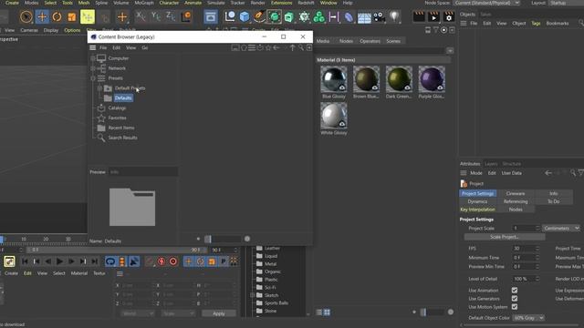Select the Catalogs tree item
The height and width of the screenshot is (328, 584).
tap(117, 108)
